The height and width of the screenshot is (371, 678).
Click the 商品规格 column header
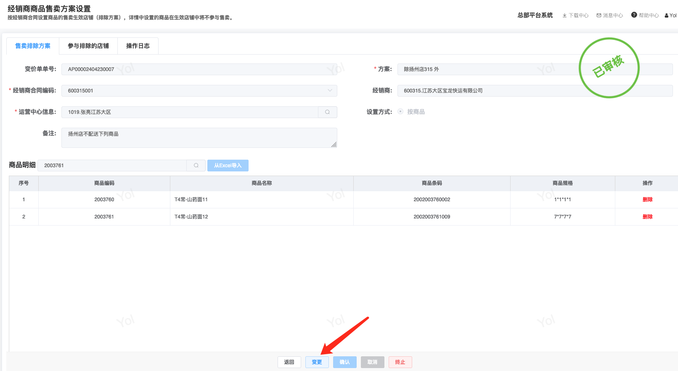point(563,183)
